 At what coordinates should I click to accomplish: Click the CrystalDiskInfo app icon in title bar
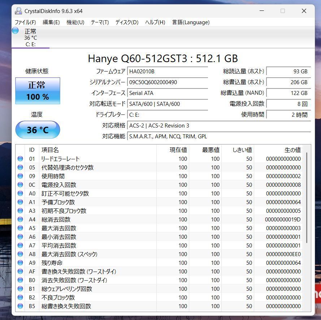point(18,11)
